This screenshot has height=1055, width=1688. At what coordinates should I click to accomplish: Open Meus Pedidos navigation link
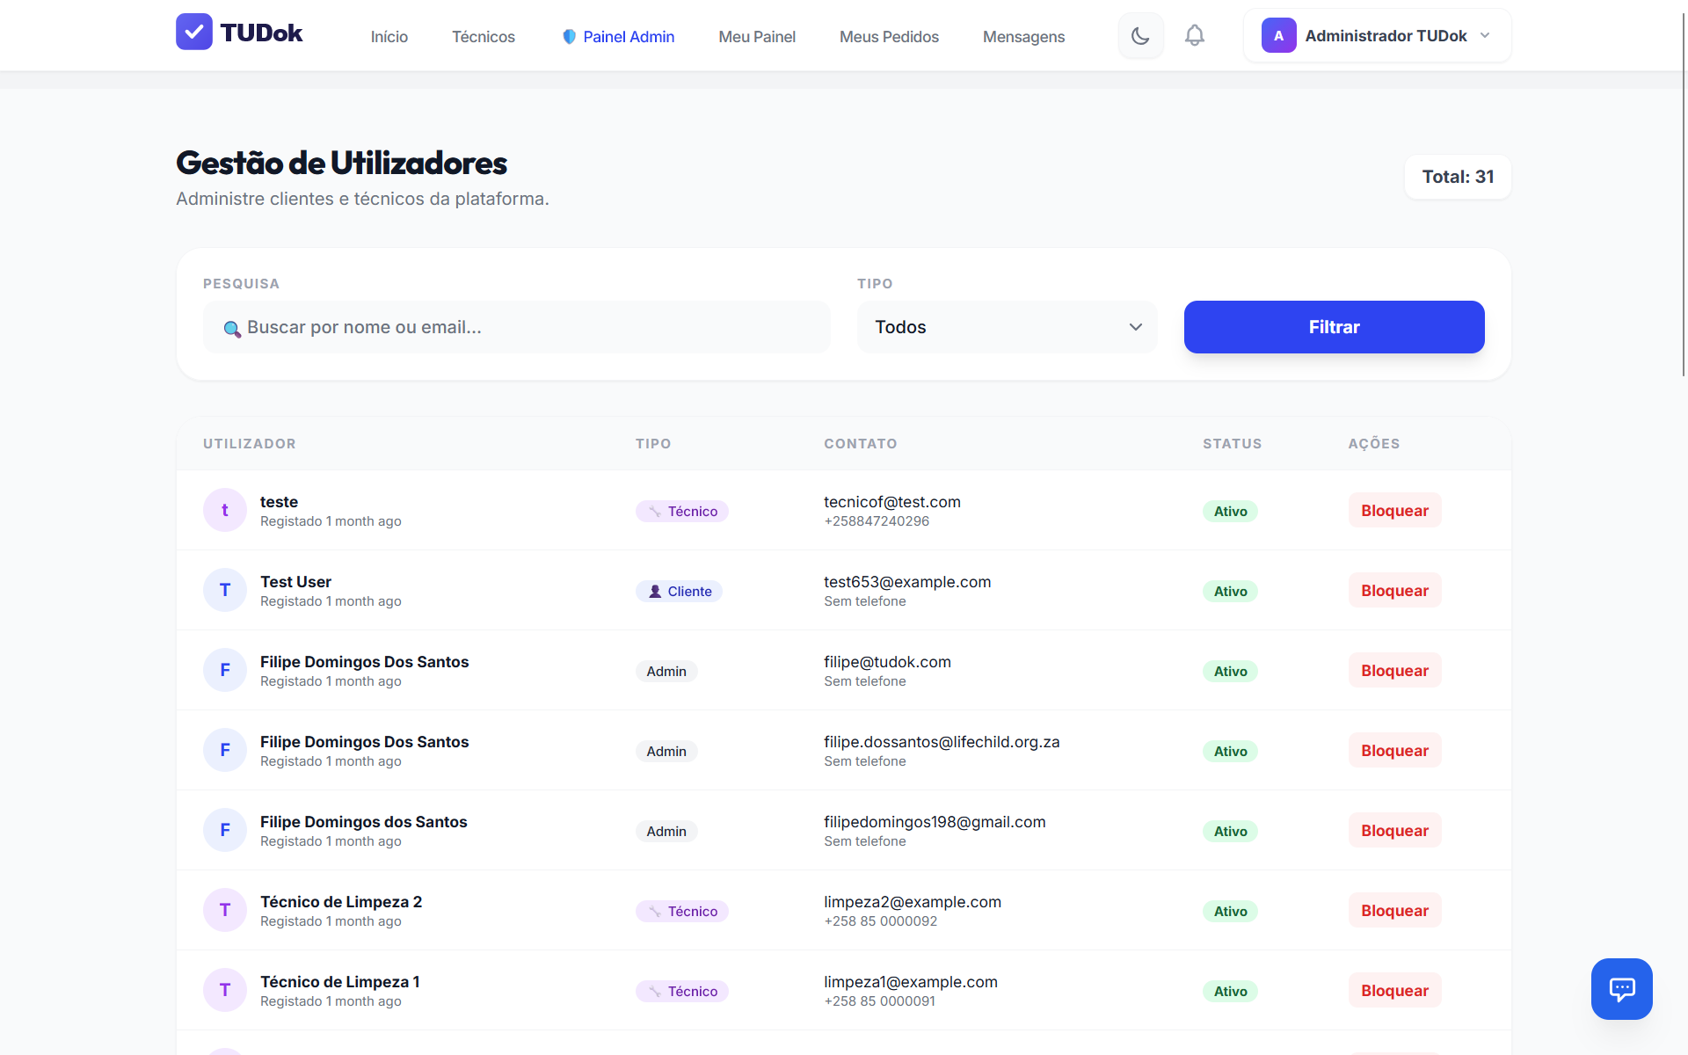click(888, 37)
